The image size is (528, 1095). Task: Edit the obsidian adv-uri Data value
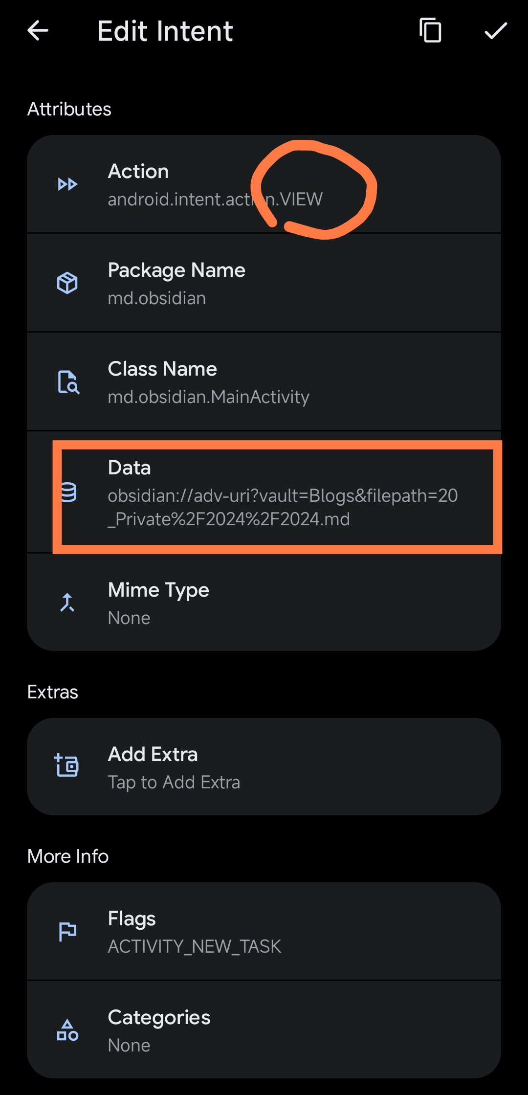tap(283, 507)
